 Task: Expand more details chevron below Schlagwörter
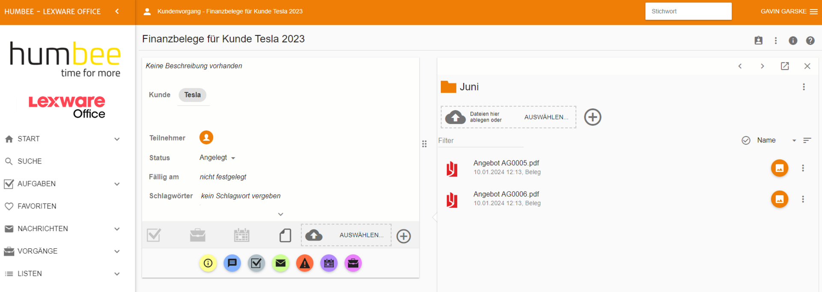pos(280,214)
